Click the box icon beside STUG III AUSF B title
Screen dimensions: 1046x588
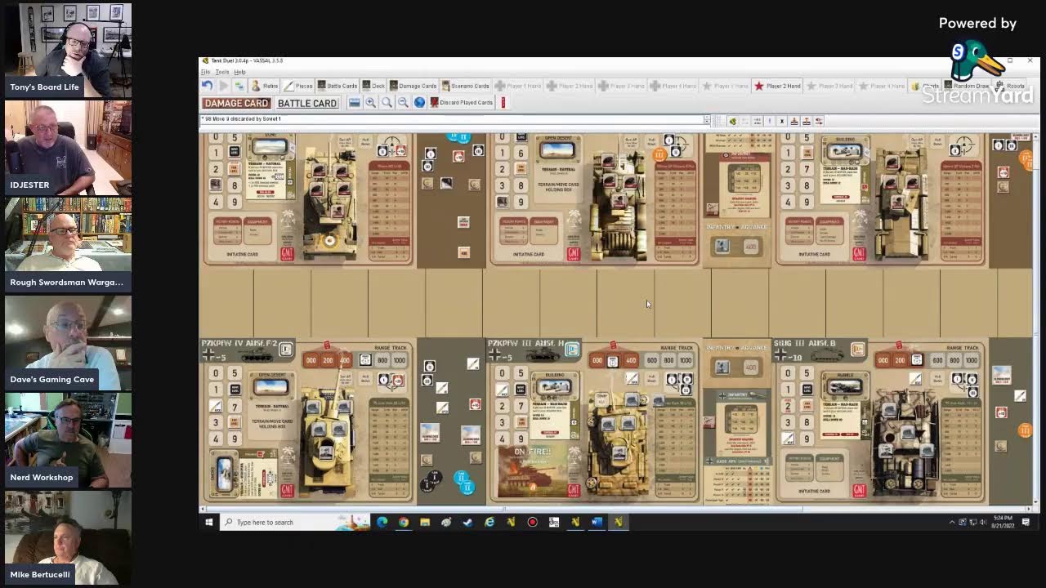858,350
